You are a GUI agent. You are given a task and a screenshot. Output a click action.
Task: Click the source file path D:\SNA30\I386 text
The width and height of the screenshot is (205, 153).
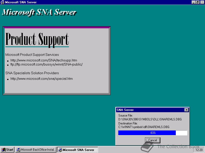point(150,119)
